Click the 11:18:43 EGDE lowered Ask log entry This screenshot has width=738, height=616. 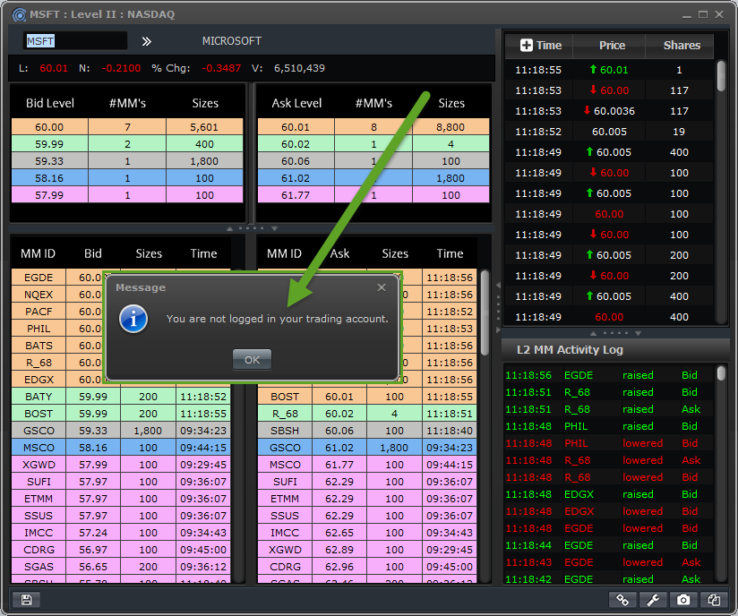610,562
